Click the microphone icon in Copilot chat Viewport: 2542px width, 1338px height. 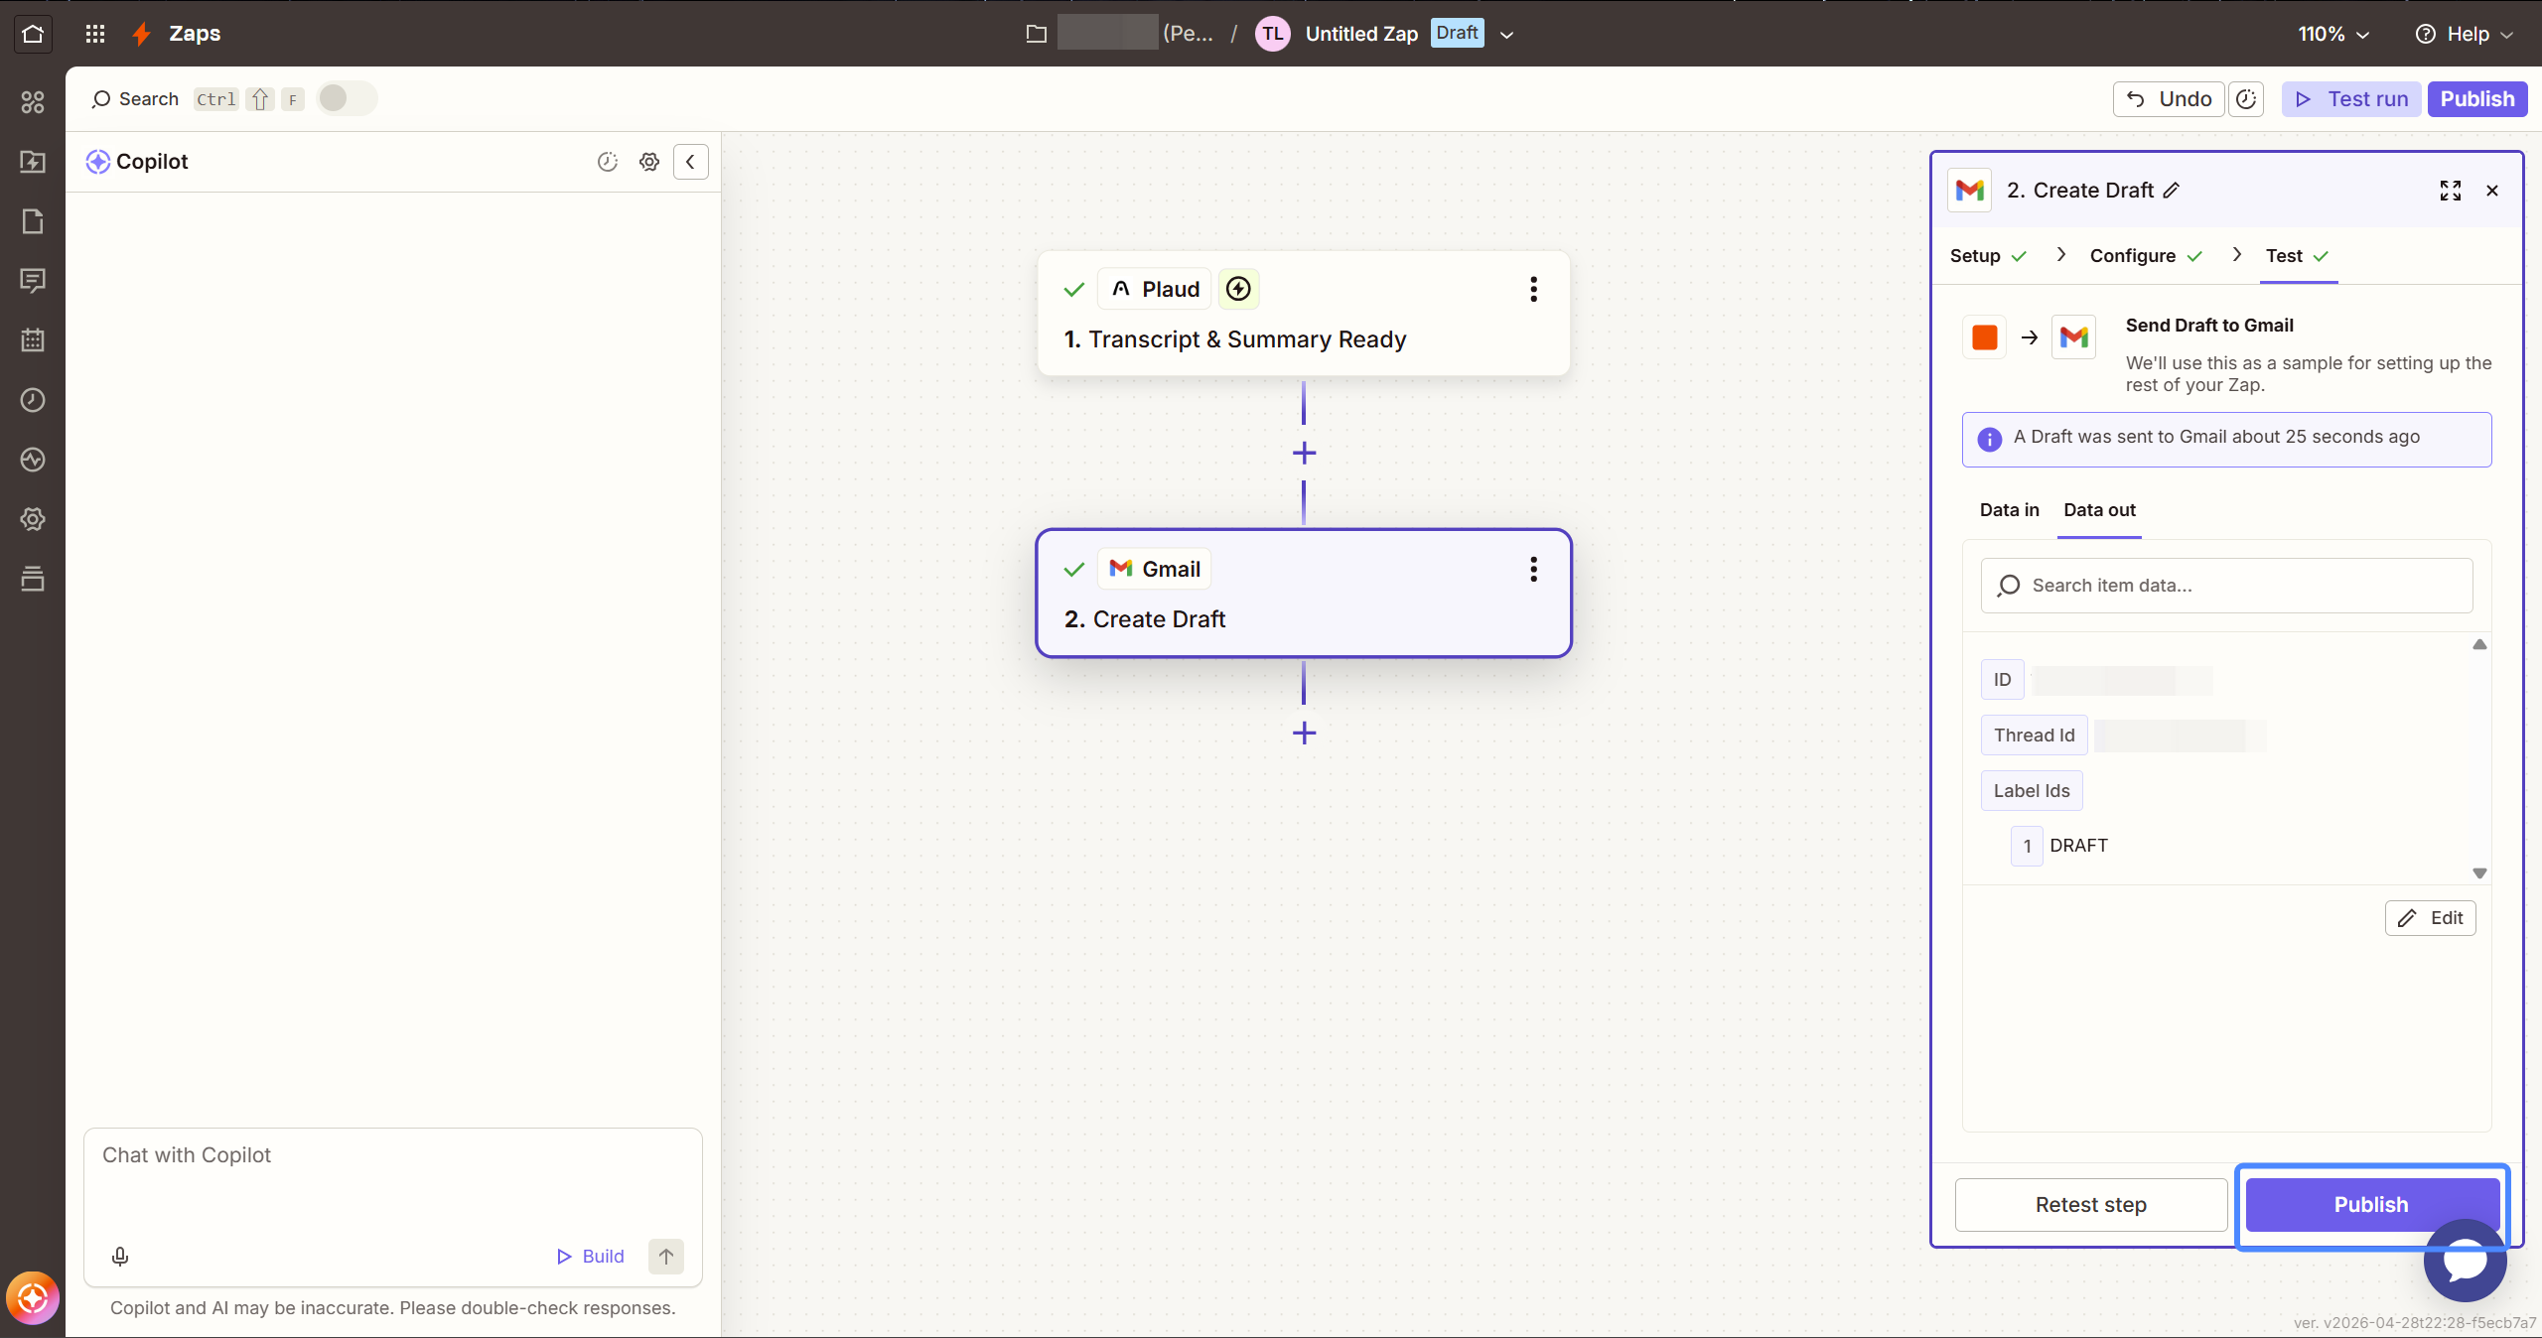(x=120, y=1257)
